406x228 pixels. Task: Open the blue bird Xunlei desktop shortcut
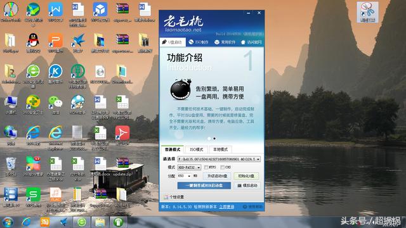coord(77,43)
